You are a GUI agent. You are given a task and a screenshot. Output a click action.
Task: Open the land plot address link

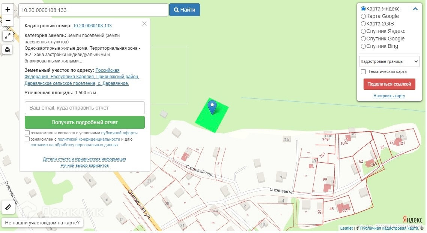[x=82, y=77]
